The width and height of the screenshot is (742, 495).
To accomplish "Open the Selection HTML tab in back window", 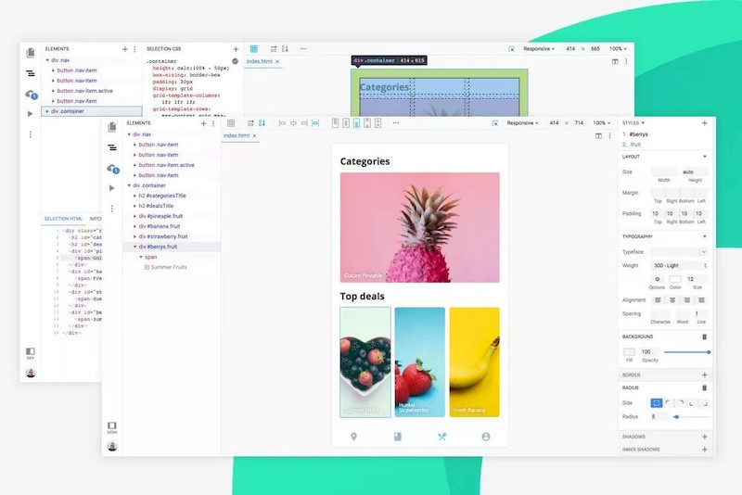I will tap(63, 219).
